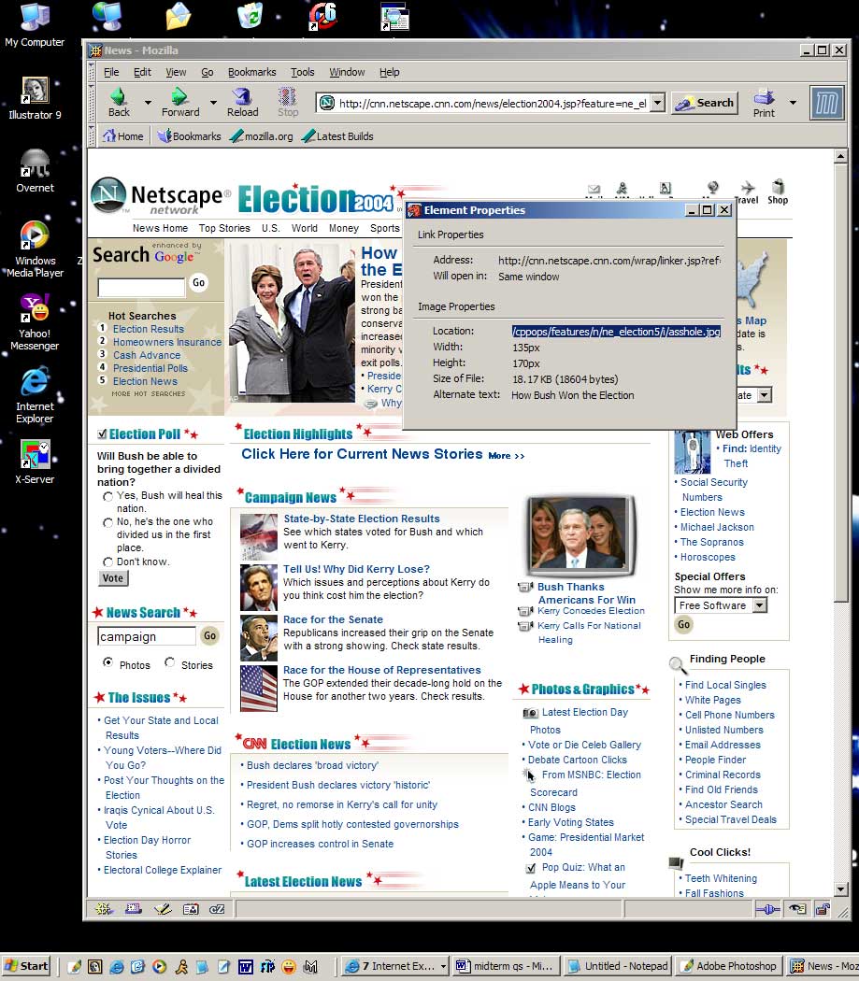This screenshot has width=859, height=981.
Task: Click the 'Top Stories' navigation link
Action: click(224, 228)
